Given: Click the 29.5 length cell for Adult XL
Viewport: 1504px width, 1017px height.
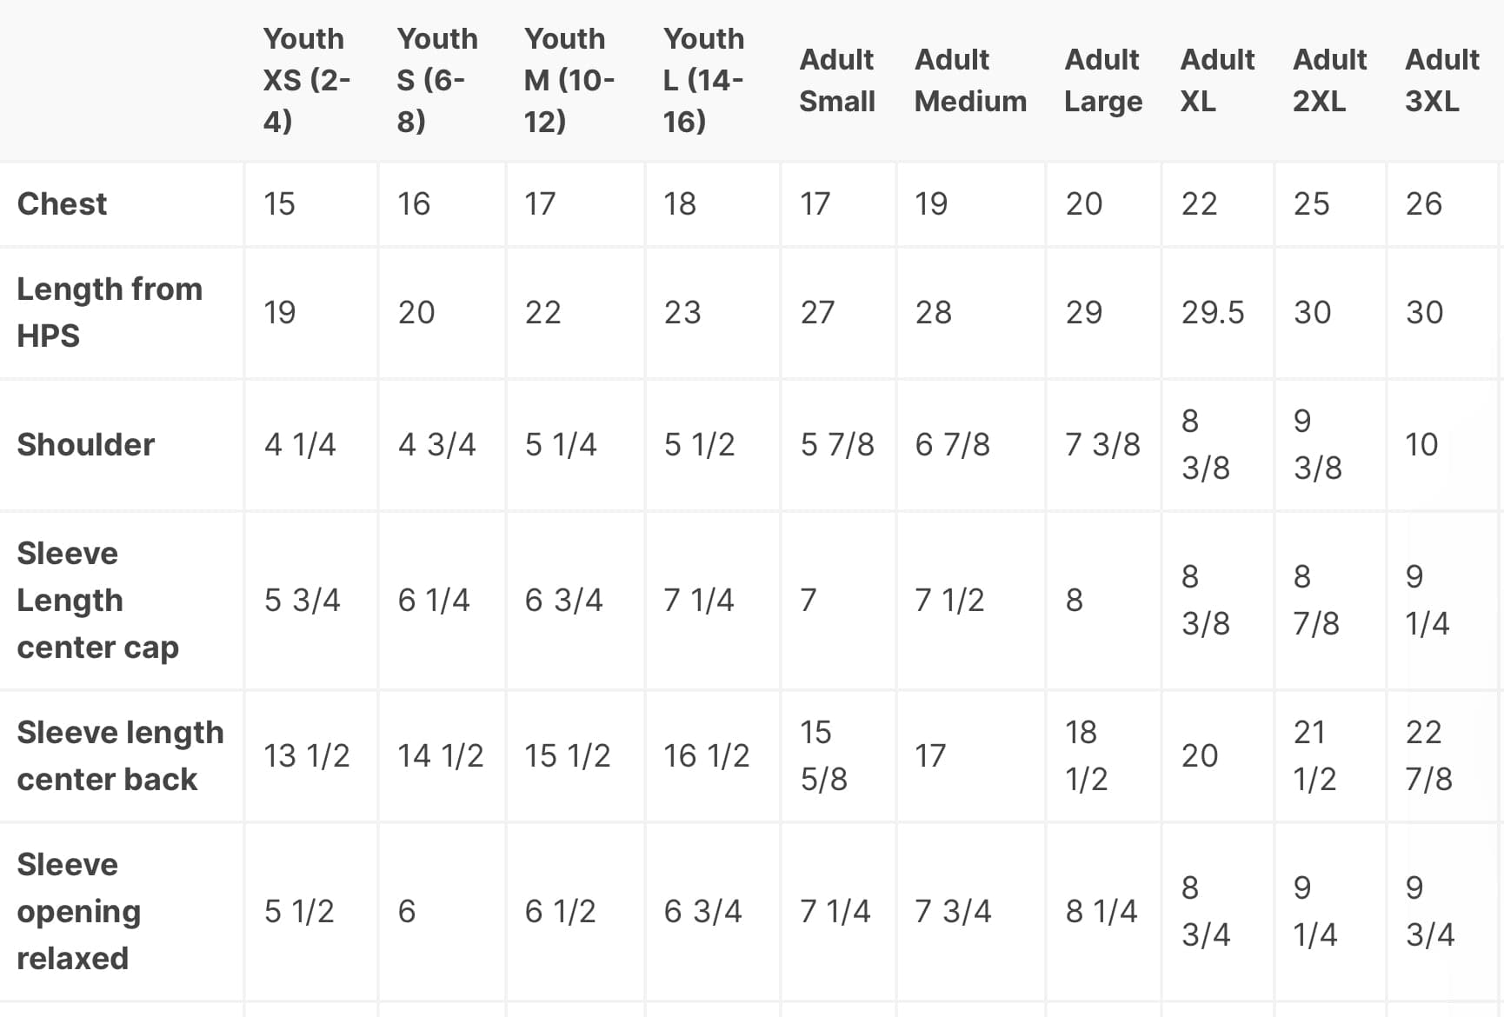Looking at the screenshot, I should click(x=1212, y=312).
